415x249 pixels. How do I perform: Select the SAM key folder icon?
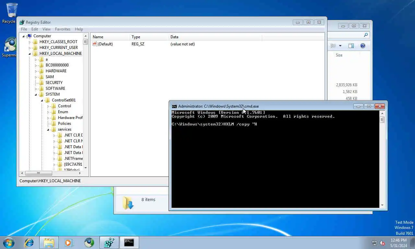[41, 77]
